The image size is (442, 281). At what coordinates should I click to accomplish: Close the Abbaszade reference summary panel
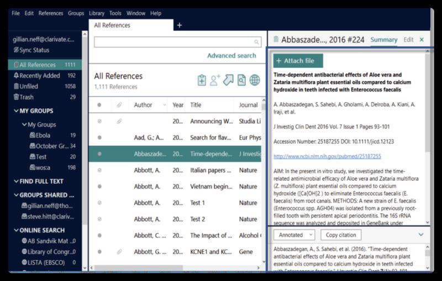(x=422, y=40)
